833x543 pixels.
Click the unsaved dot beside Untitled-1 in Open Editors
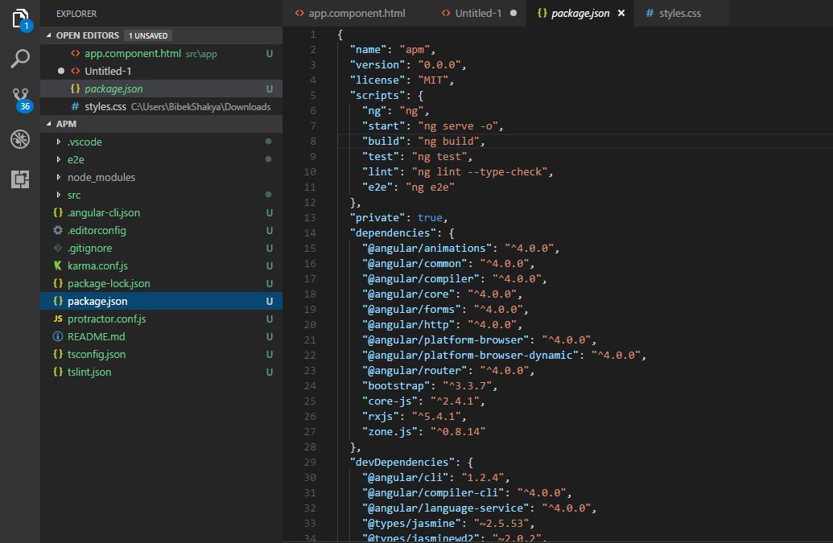[60, 71]
